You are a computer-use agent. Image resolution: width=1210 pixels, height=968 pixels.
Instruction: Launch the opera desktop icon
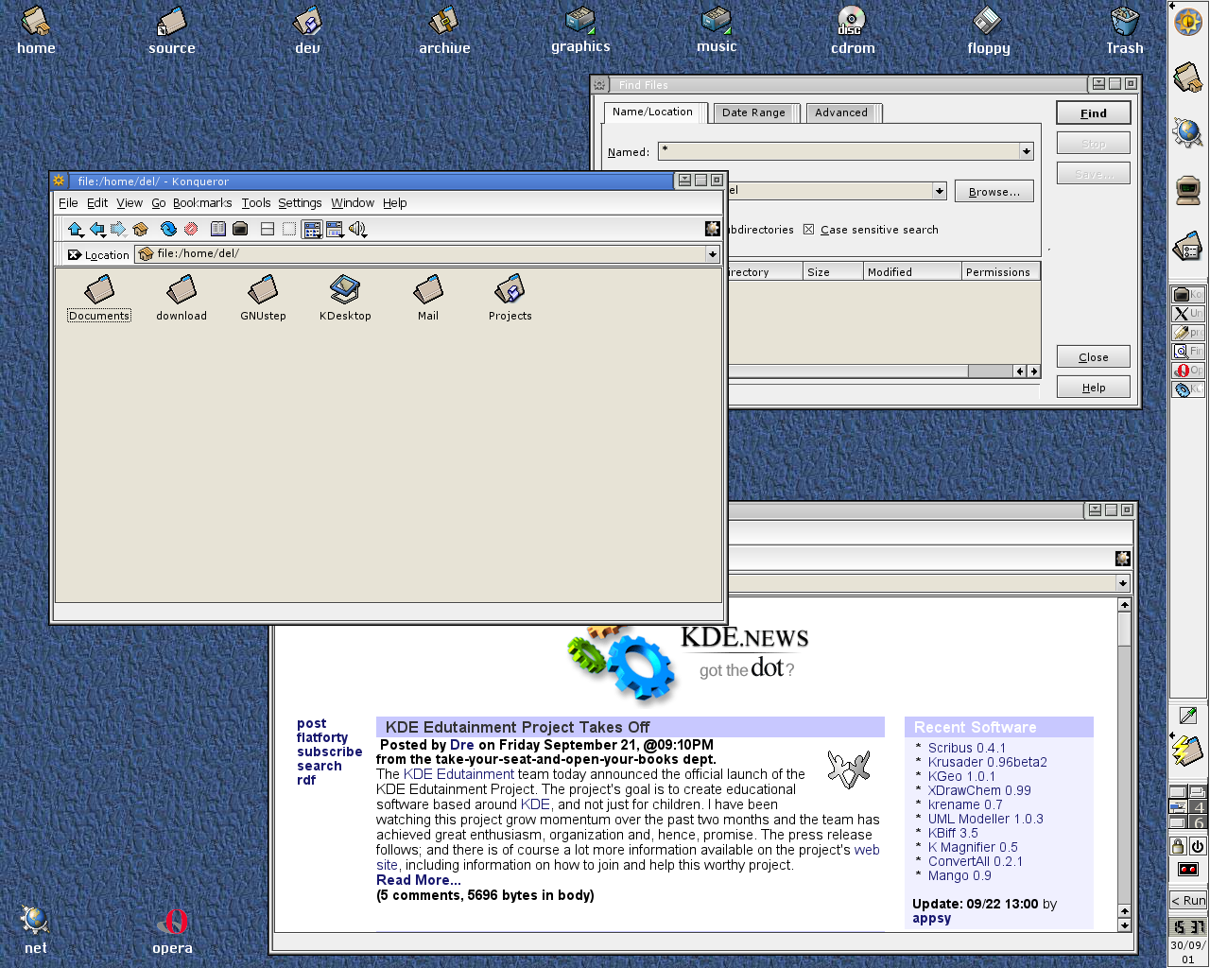point(173,931)
